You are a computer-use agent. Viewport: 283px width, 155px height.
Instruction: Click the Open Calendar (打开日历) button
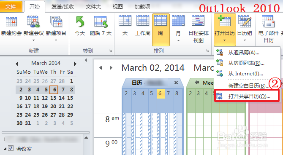tap(225, 30)
